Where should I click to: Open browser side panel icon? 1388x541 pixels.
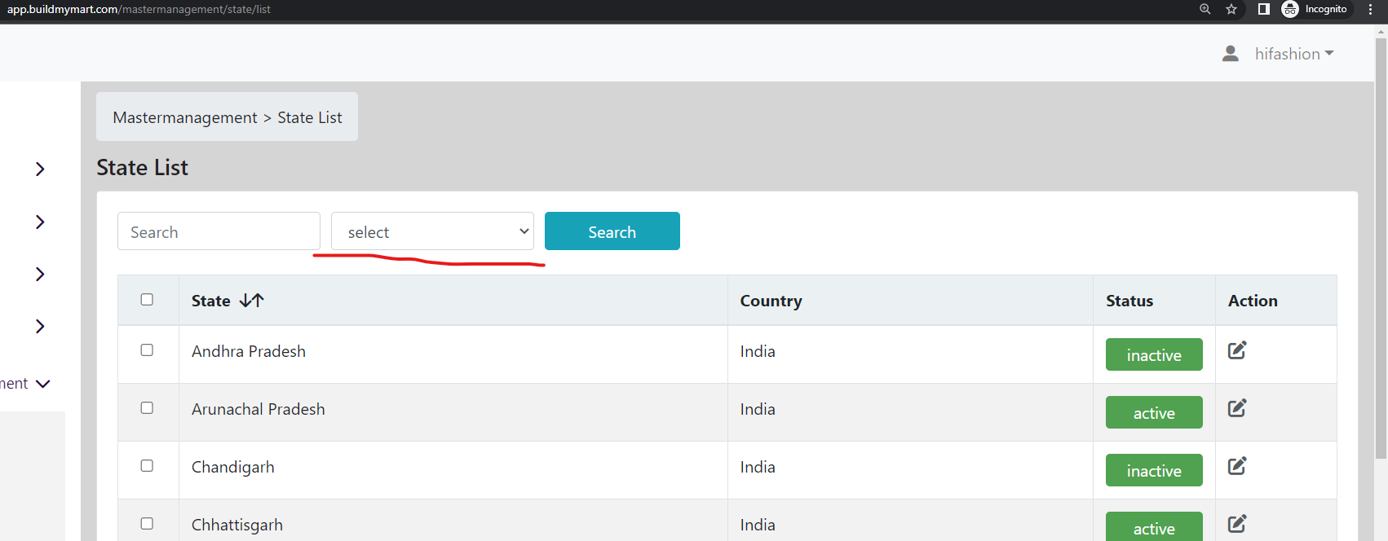[x=1263, y=9]
